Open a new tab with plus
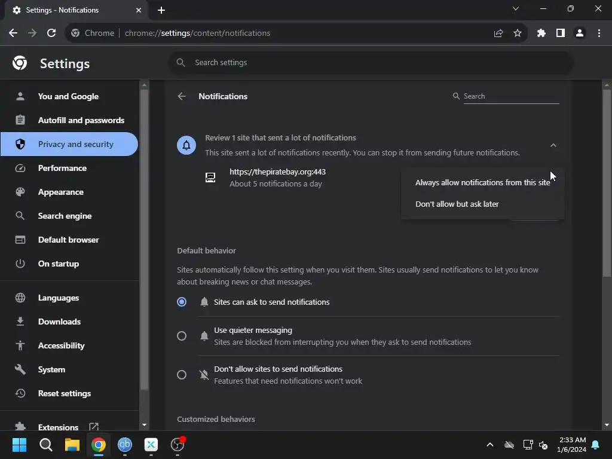612x459 pixels. tap(161, 10)
